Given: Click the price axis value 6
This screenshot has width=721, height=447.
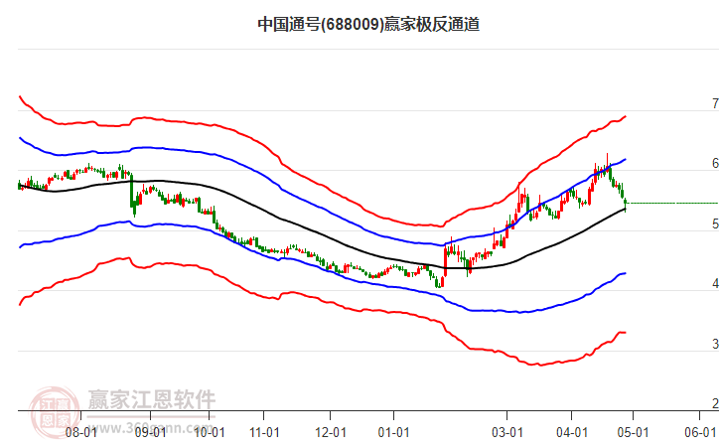Looking at the screenshot, I should [x=715, y=163].
